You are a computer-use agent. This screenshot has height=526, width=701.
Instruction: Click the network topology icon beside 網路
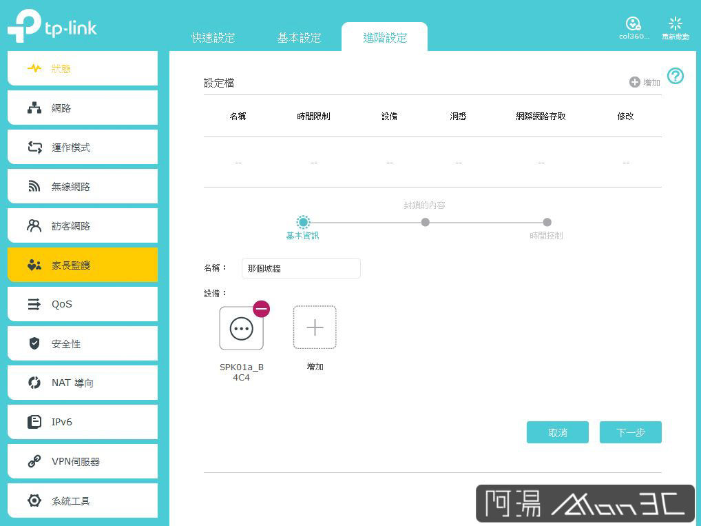34,108
